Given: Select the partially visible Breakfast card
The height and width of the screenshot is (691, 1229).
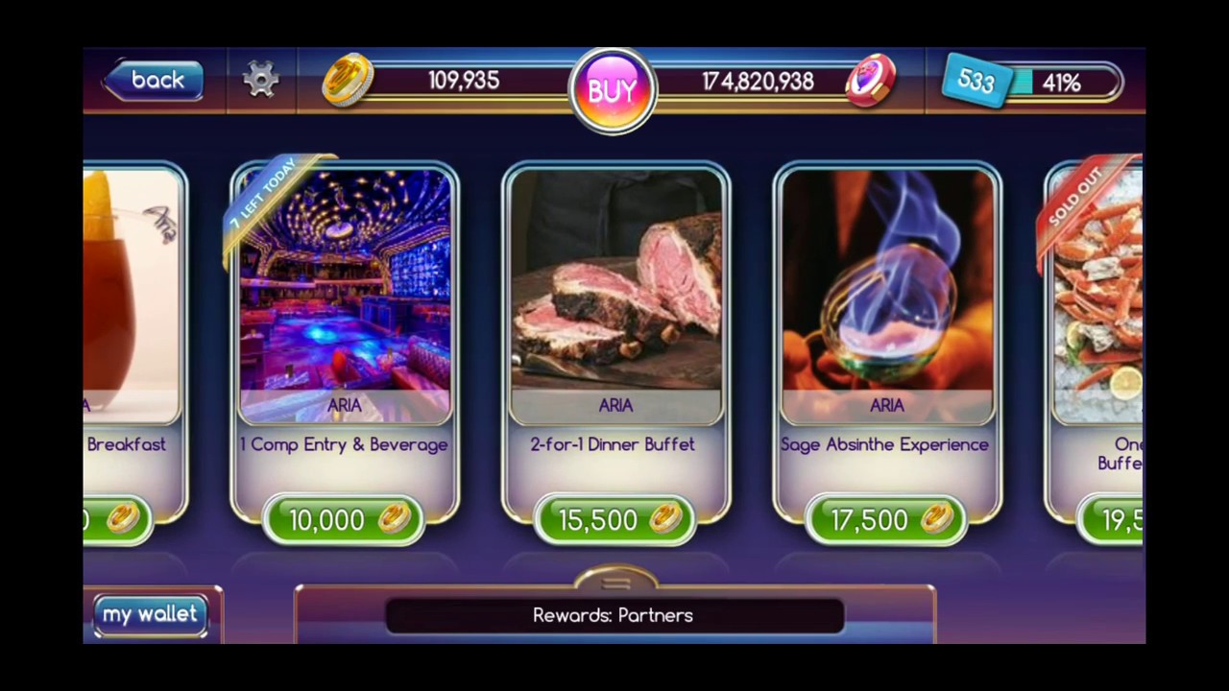Looking at the screenshot, I should point(133,345).
